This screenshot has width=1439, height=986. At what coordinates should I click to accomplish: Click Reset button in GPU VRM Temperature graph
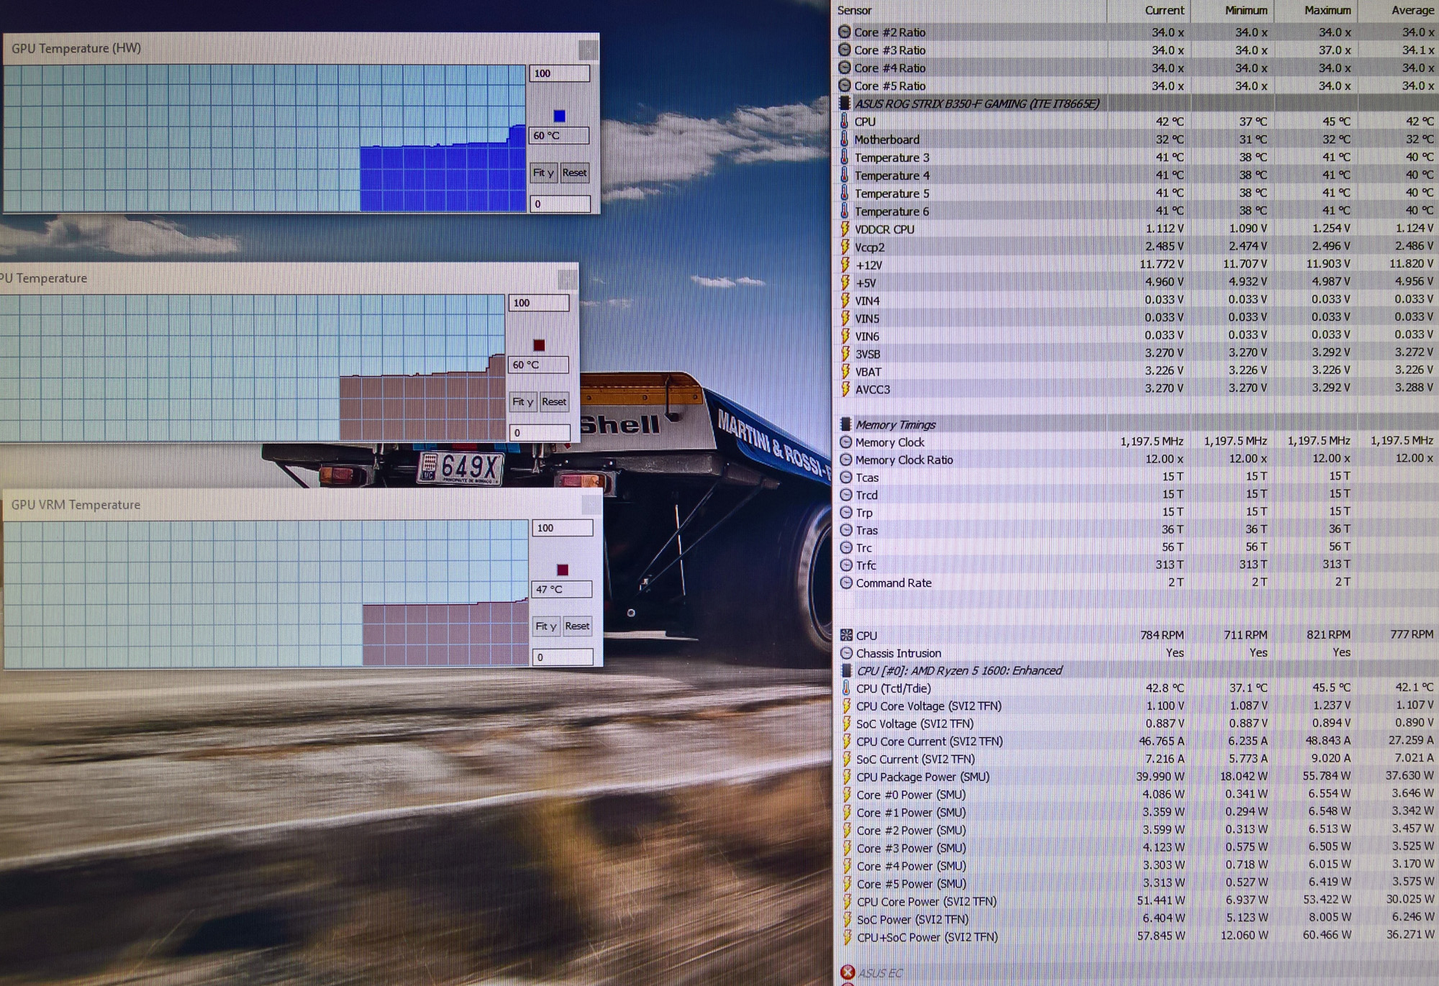(577, 626)
